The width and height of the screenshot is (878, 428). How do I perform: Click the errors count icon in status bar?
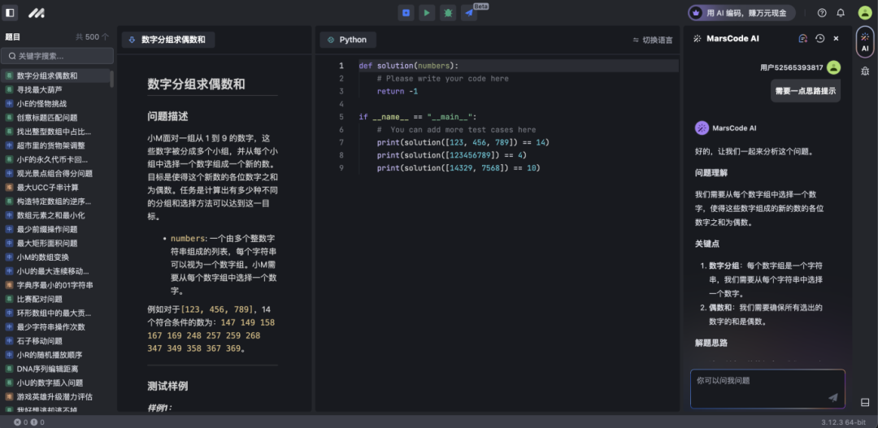[x=17, y=422]
